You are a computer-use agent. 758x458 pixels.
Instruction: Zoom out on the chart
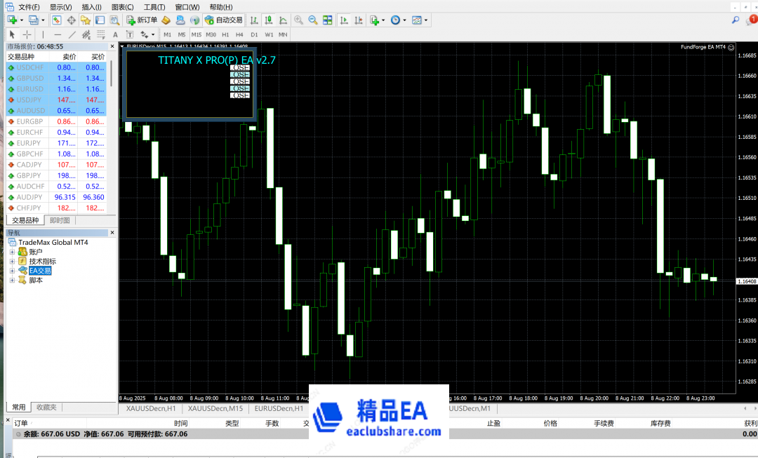pos(313,20)
